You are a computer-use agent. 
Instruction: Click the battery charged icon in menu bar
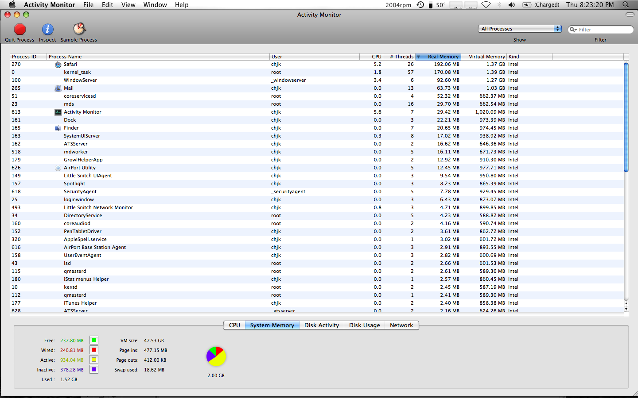pyautogui.click(x=527, y=5)
